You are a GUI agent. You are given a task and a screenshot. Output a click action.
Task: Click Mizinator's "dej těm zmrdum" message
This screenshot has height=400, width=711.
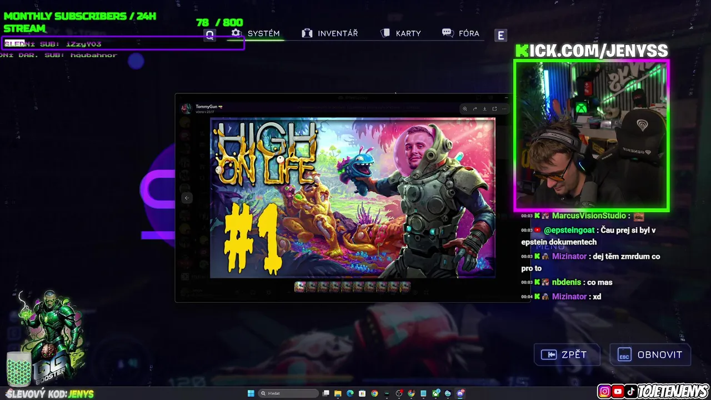[x=590, y=262]
